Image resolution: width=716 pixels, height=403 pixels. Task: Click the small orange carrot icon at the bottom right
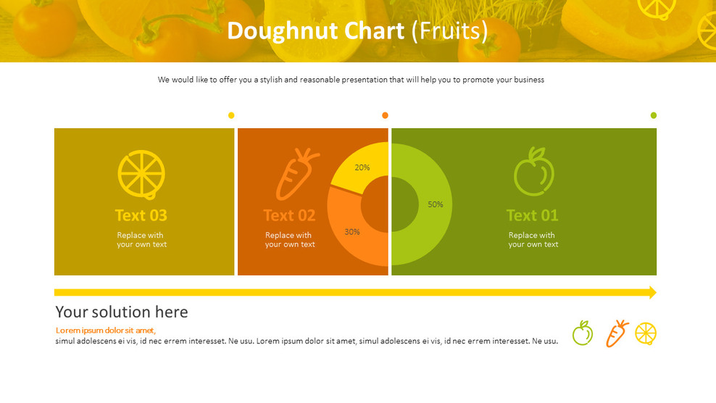coord(616,333)
